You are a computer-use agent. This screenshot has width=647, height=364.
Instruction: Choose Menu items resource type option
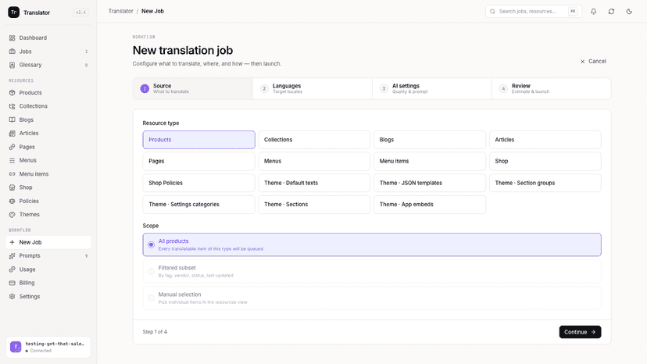tap(430, 162)
